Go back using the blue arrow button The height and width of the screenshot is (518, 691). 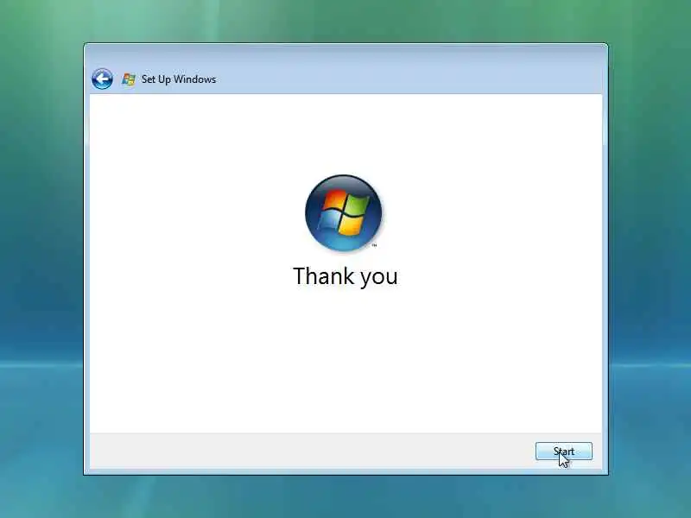click(x=102, y=79)
